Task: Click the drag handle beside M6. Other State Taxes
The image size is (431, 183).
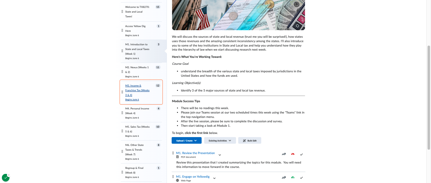Action: pos(122,152)
